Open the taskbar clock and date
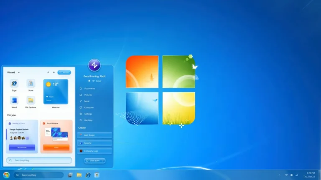The width and height of the screenshot is (321, 180). 309,175
